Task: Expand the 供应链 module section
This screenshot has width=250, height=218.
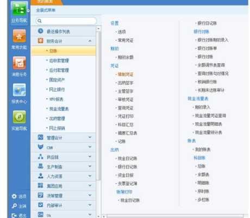Action: click(90, 156)
